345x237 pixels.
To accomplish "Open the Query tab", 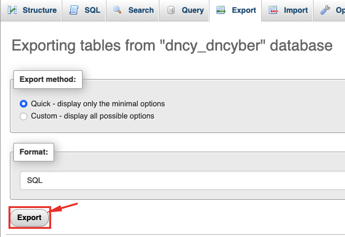I will pyautogui.click(x=184, y=10).
